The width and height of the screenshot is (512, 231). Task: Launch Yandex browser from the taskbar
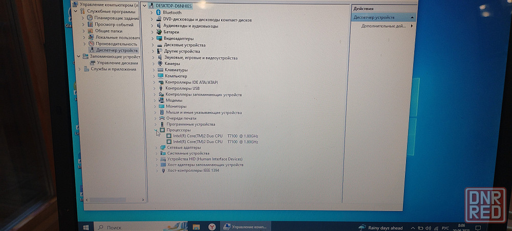pos(212,227)
